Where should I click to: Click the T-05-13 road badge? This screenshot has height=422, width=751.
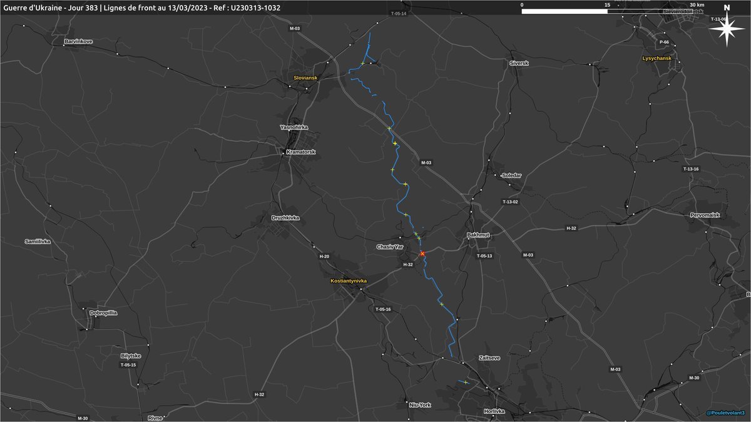pyautogui.click(x=484, y=256)
